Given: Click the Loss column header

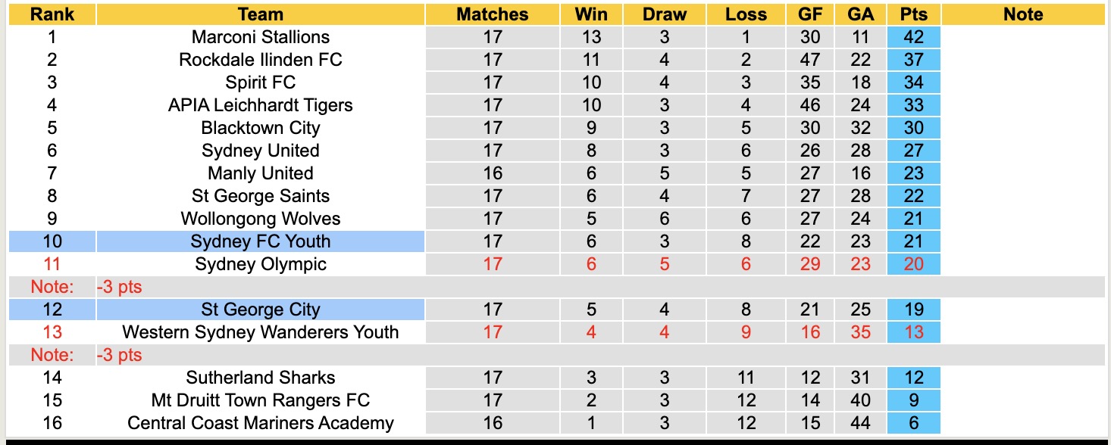Looking at the screenshot, I should click(746, 14).
